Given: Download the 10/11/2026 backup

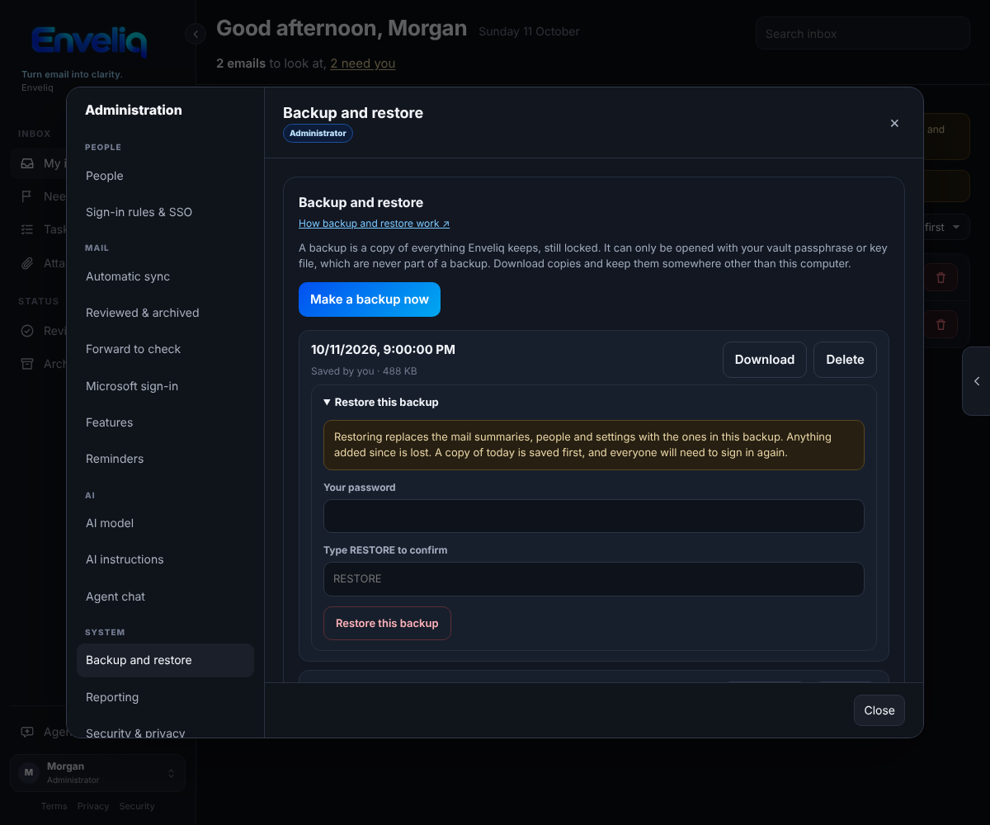Looking at the screenshot, I should click(765, 360).
